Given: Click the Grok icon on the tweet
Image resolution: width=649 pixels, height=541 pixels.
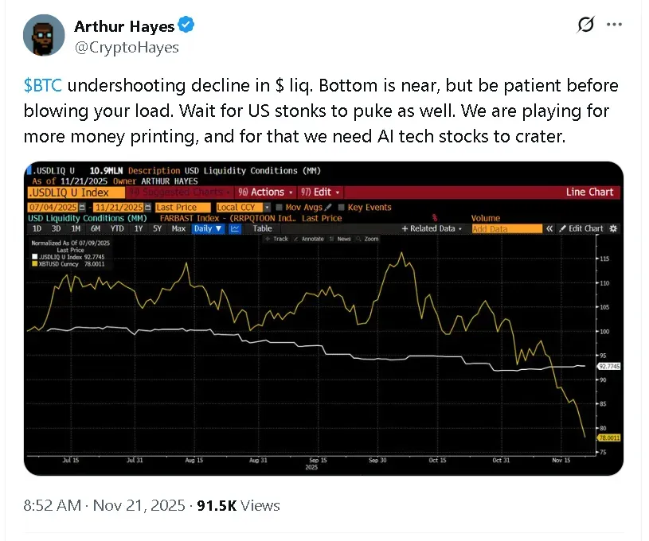Looking at the screenshot, I should [585, 25].
